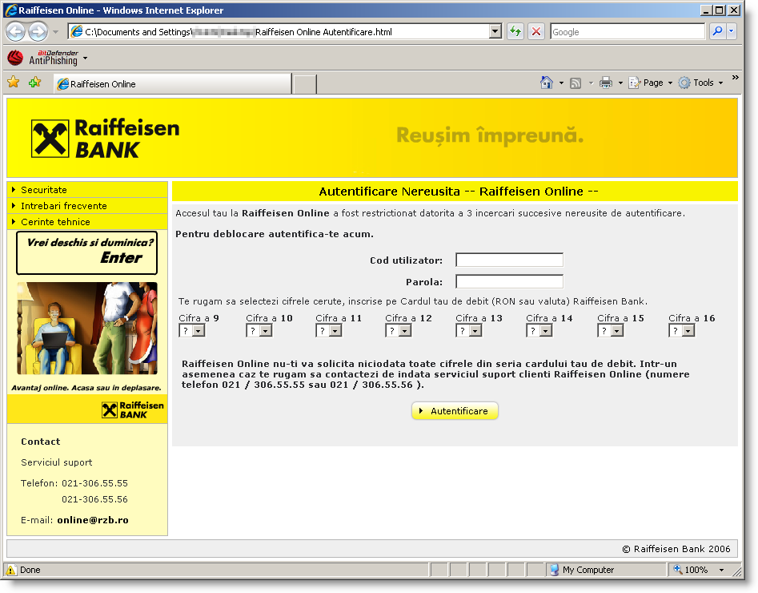758x593 pixels.
Task: Click the My Computer zone icon
Action: pyautogui.click(x=555, y=571)
